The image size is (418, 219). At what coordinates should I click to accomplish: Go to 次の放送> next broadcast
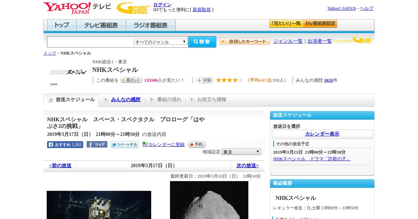pos(248,166)
